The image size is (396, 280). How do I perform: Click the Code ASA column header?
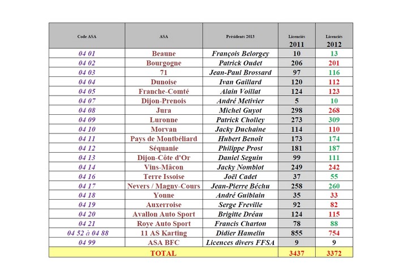coord(87,36)
